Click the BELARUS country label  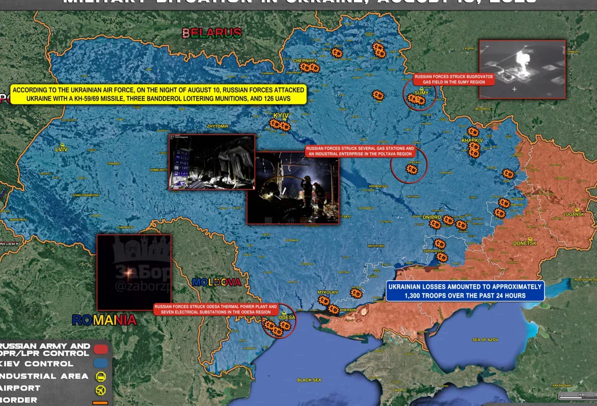pos(212,33)
